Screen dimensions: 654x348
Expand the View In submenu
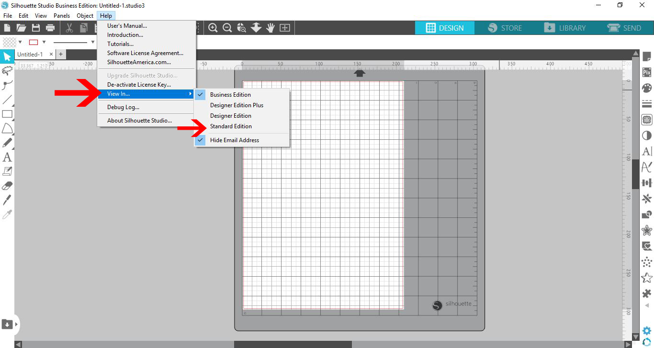tap(146, 94)
